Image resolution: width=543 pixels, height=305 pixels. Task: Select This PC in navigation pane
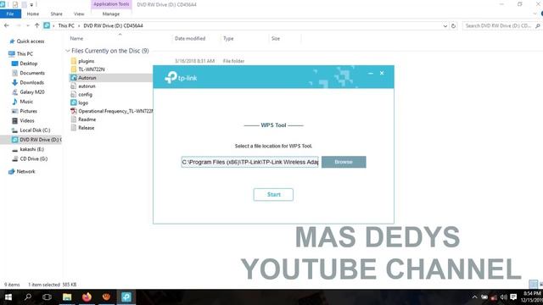tap(25, 53)
